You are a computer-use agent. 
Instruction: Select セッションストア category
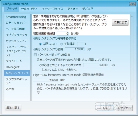click(x=17, y=41)
